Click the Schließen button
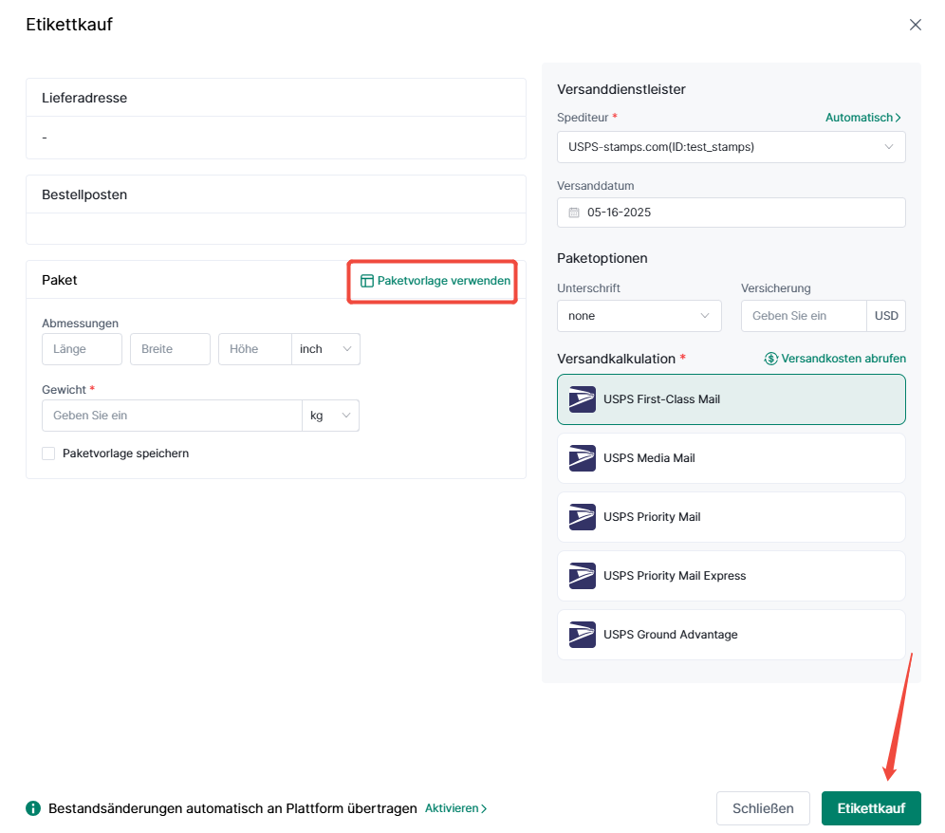 coord(763,808)
